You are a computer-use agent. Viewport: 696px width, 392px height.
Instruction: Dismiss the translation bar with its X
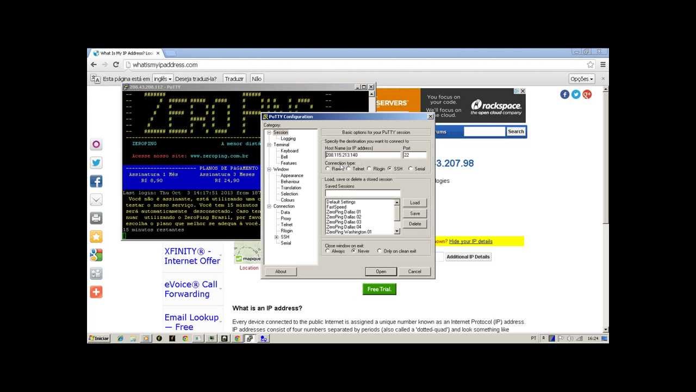[602, 78]
